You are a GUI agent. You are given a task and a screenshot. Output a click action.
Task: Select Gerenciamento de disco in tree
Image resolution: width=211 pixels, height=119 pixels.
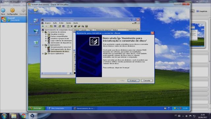tap(60, 52)
